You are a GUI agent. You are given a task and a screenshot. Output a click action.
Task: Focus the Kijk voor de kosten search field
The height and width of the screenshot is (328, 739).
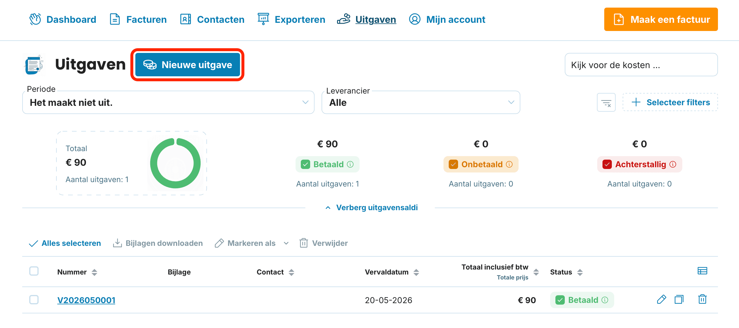coord(641,65)
